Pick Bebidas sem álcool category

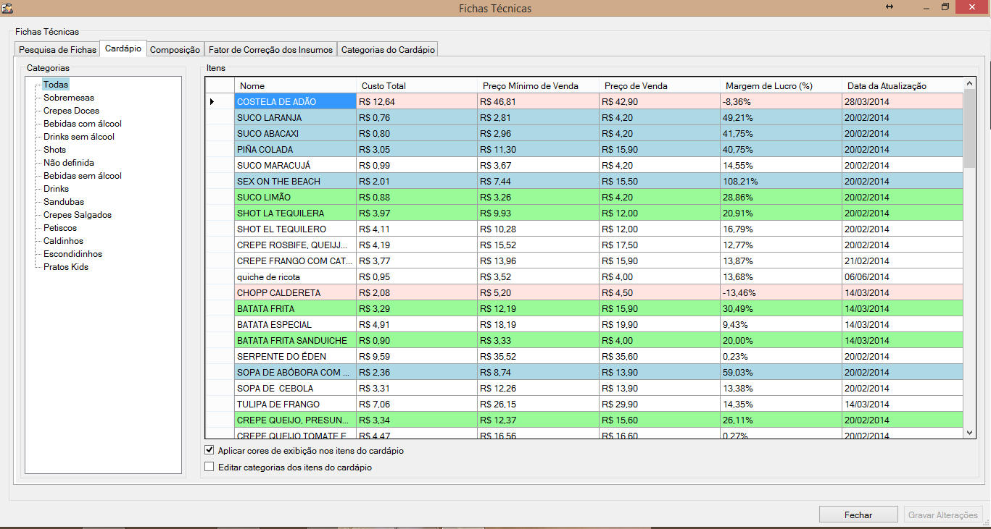(x=83, y=176)
